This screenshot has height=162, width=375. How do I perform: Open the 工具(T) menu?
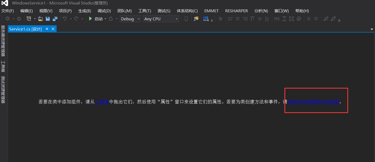(x=145, y=11)
